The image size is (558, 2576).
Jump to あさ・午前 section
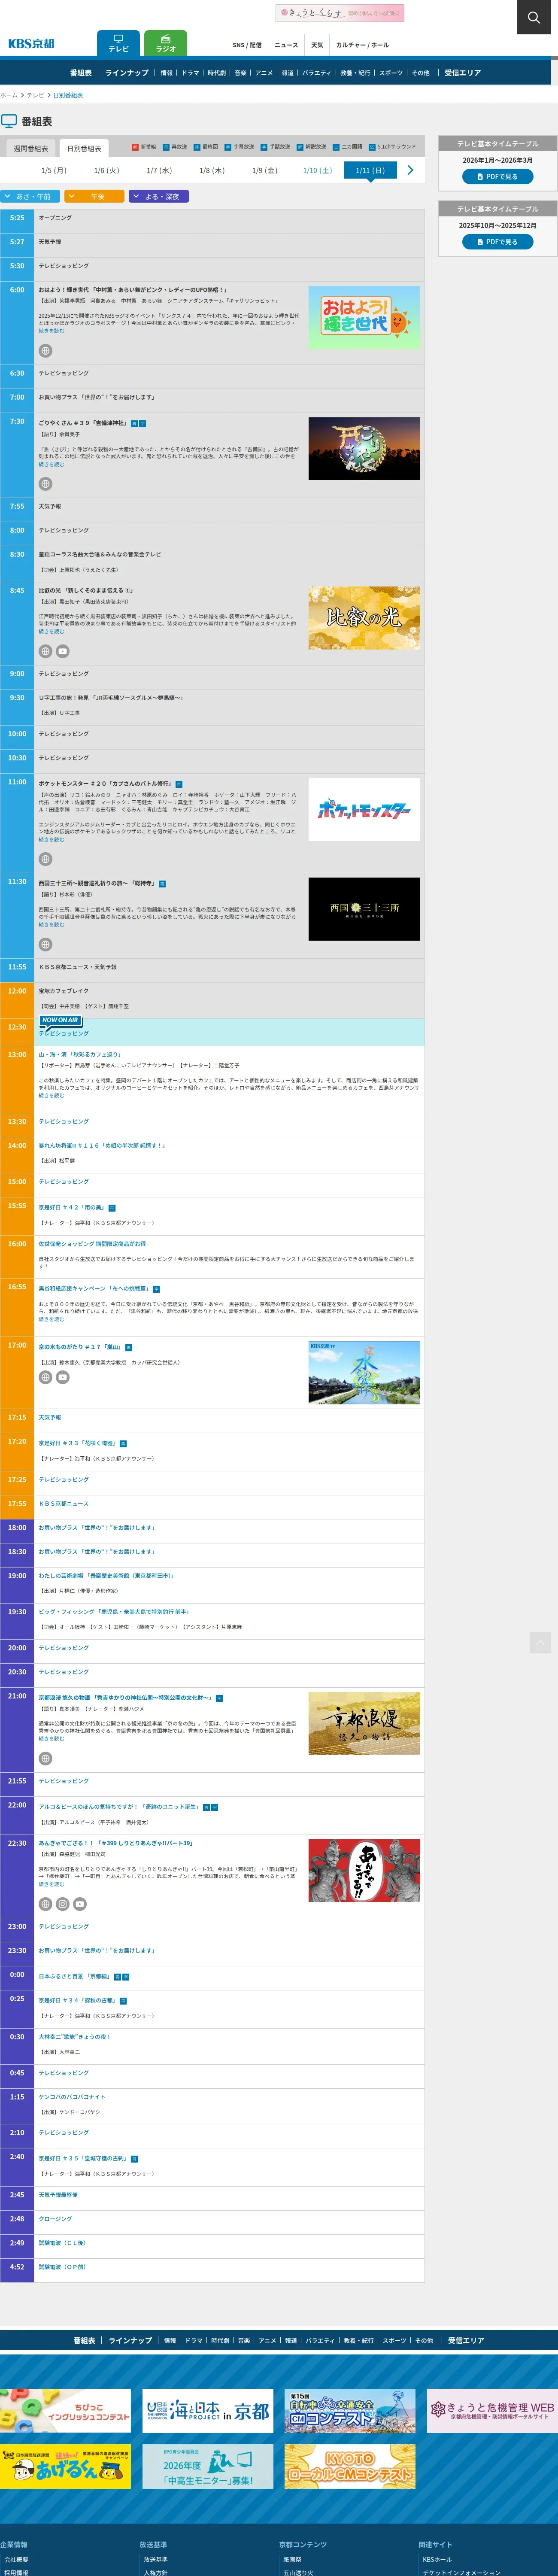click(30, 196)
